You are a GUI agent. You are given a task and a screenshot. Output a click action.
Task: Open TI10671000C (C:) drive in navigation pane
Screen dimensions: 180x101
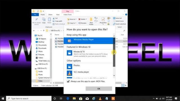tap(43, 61)
